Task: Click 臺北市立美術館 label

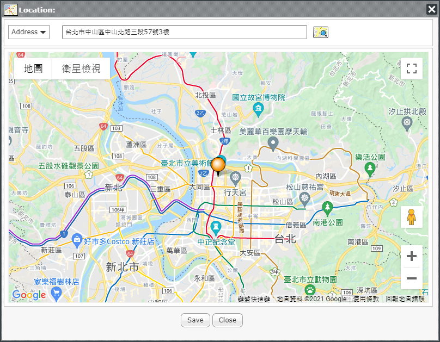Action: [x=186, y=163]
